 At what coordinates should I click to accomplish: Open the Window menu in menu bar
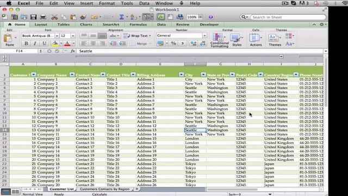pos(164,3)
